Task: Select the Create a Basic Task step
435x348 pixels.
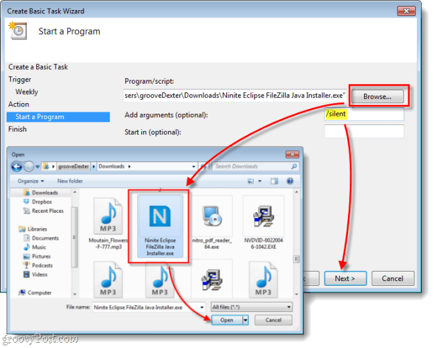Action: (38, 67)
